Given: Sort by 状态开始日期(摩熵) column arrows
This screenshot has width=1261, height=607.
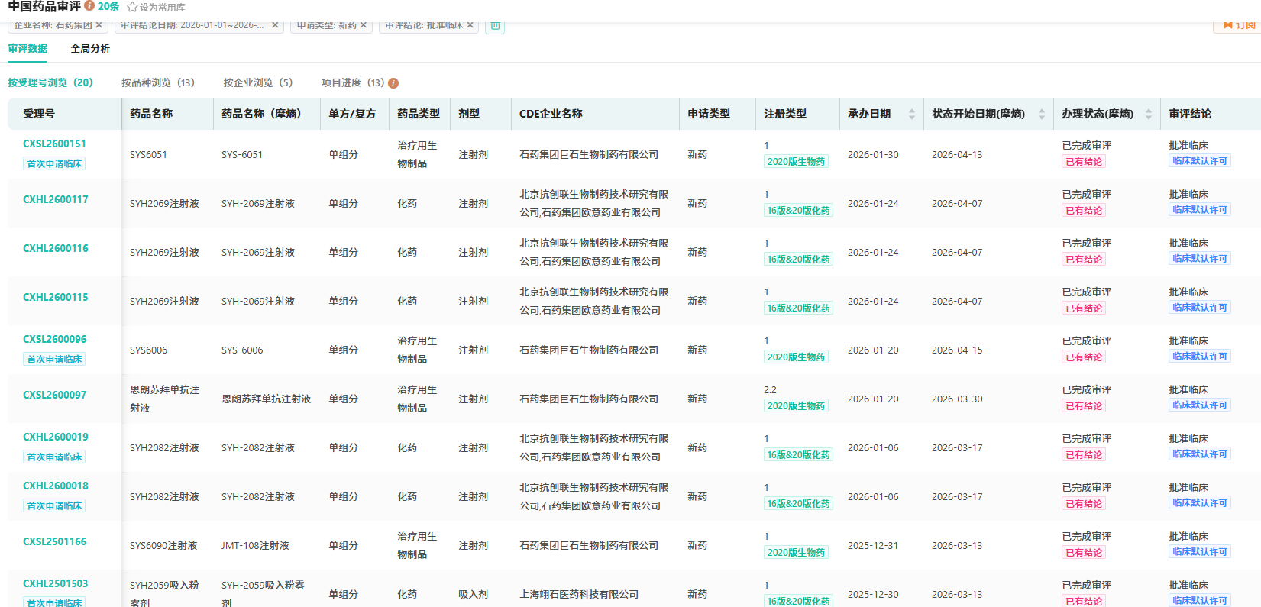Looking at the screenshot, I should 1041,114.
